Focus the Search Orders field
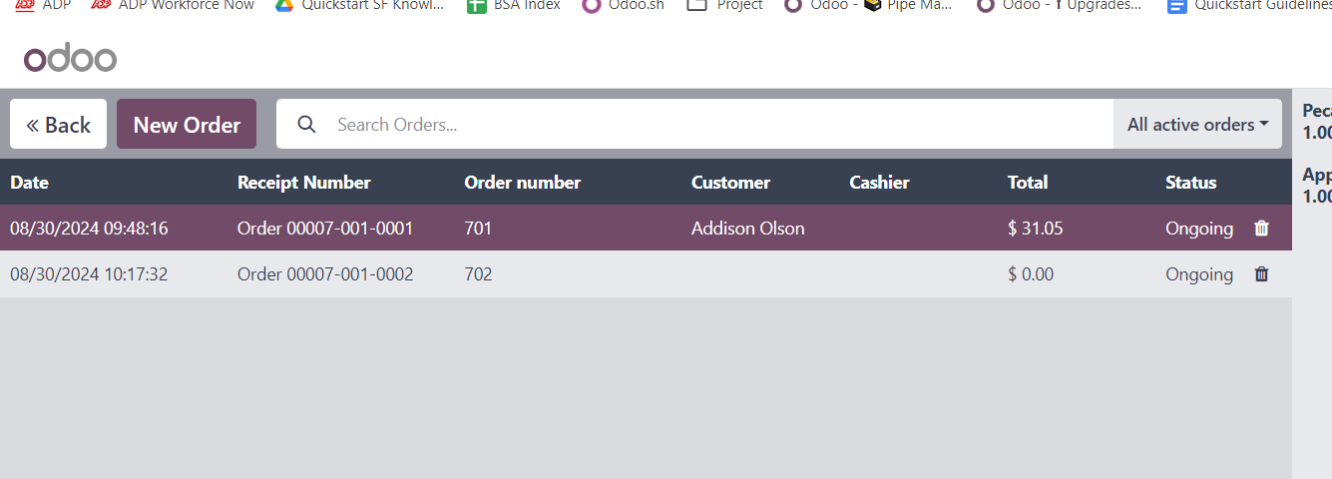This screenshot has height=479, width=1332. point(718,125)
